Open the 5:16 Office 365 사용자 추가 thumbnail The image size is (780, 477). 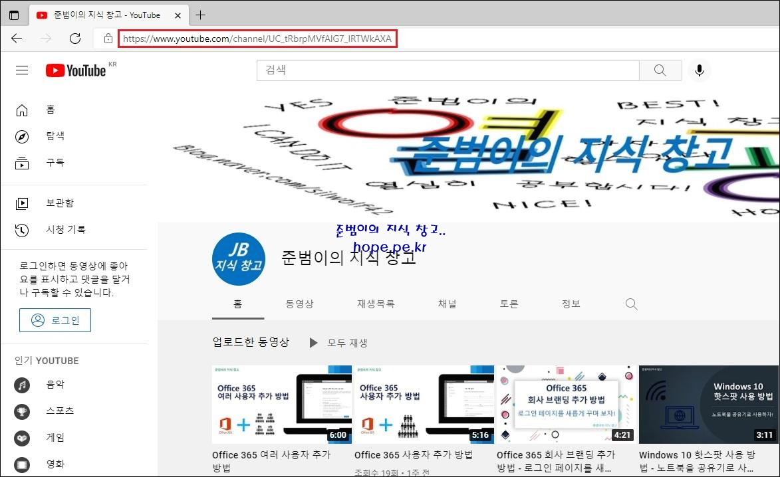pyautogui.click(x=424, y=405)
